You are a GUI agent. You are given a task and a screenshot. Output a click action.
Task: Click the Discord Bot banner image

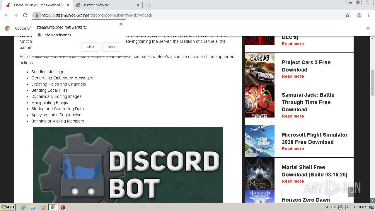(x=128, y=165)
